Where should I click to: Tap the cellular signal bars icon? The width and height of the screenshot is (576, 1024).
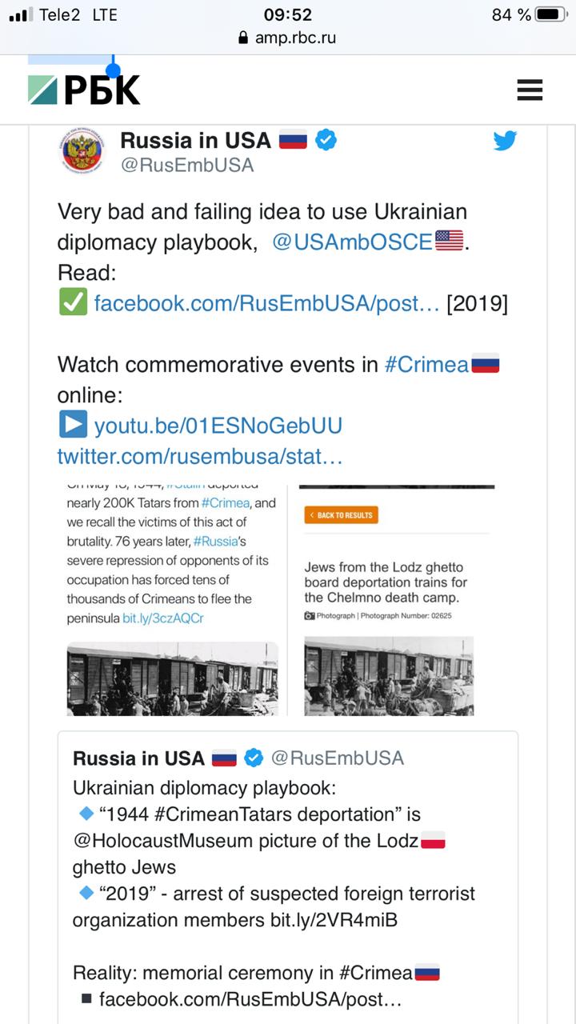(x=21, y=14)
